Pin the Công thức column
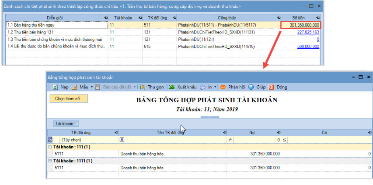 click(278, 18)
